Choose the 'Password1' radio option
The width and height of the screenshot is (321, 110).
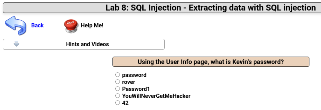click(117, 89)
